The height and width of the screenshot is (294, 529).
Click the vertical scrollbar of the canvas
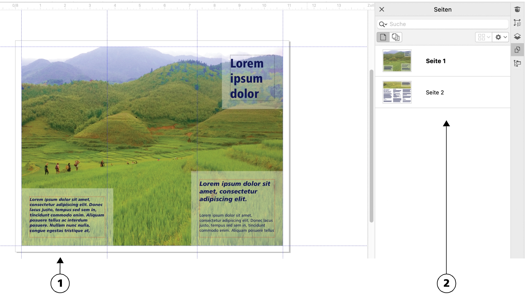pos(372,146)
